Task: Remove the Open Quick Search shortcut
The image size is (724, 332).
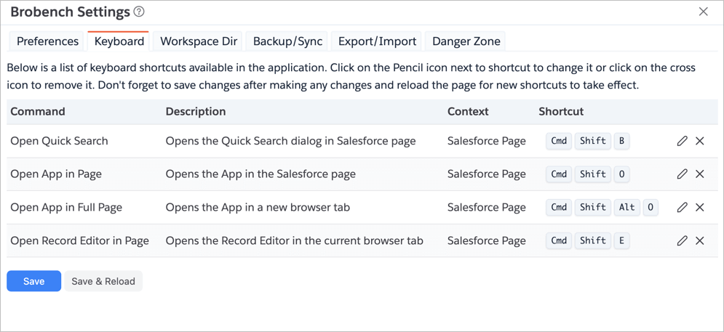Action: tap(700, 141)
